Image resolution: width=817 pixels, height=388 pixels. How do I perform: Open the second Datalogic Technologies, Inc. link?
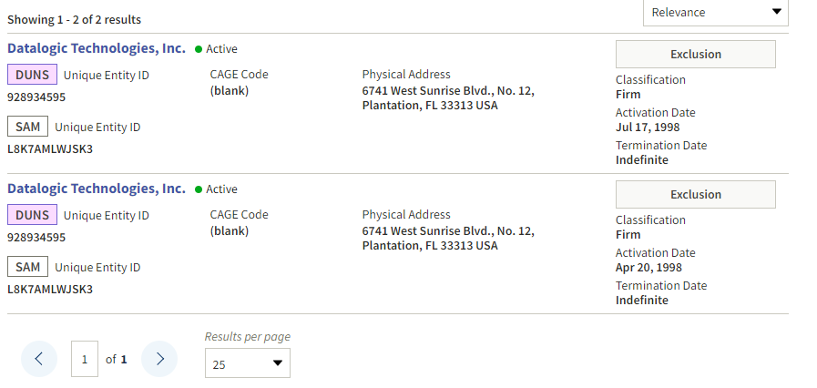pyautogui.click(x=97, y=189)
